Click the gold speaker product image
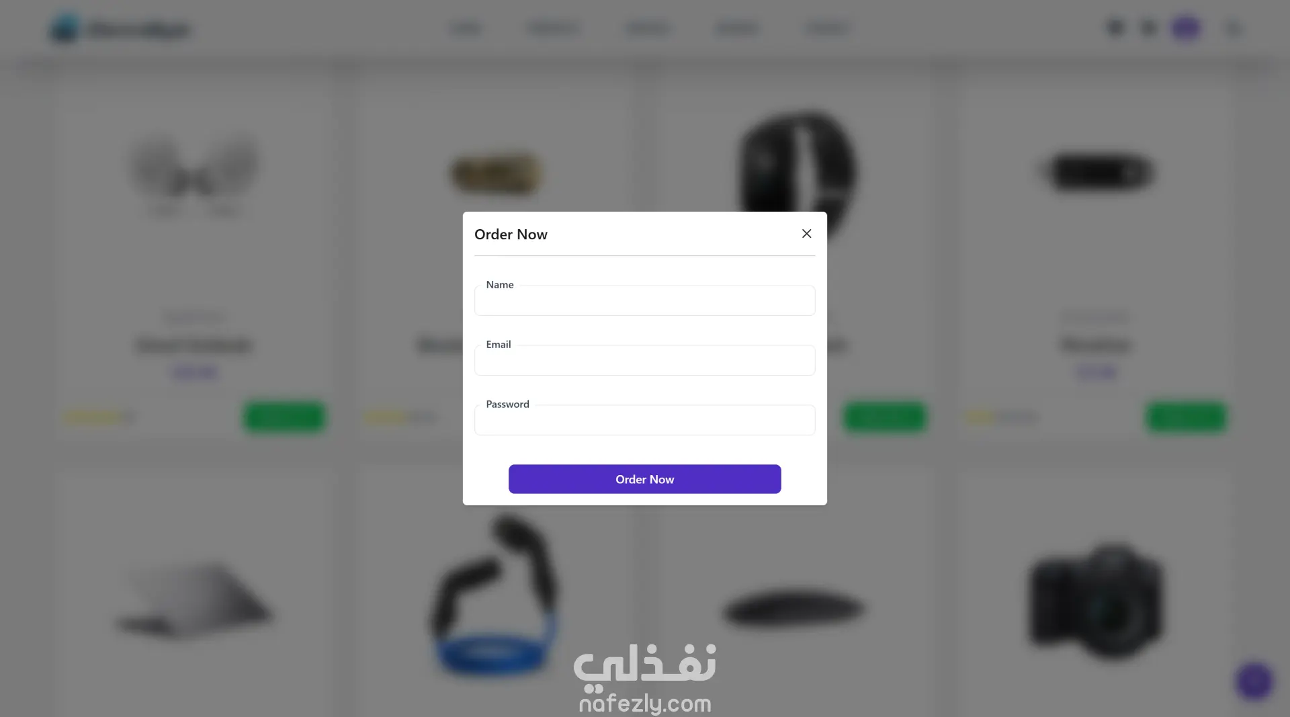The image size is (1290, 717). [x=495, y=174]
